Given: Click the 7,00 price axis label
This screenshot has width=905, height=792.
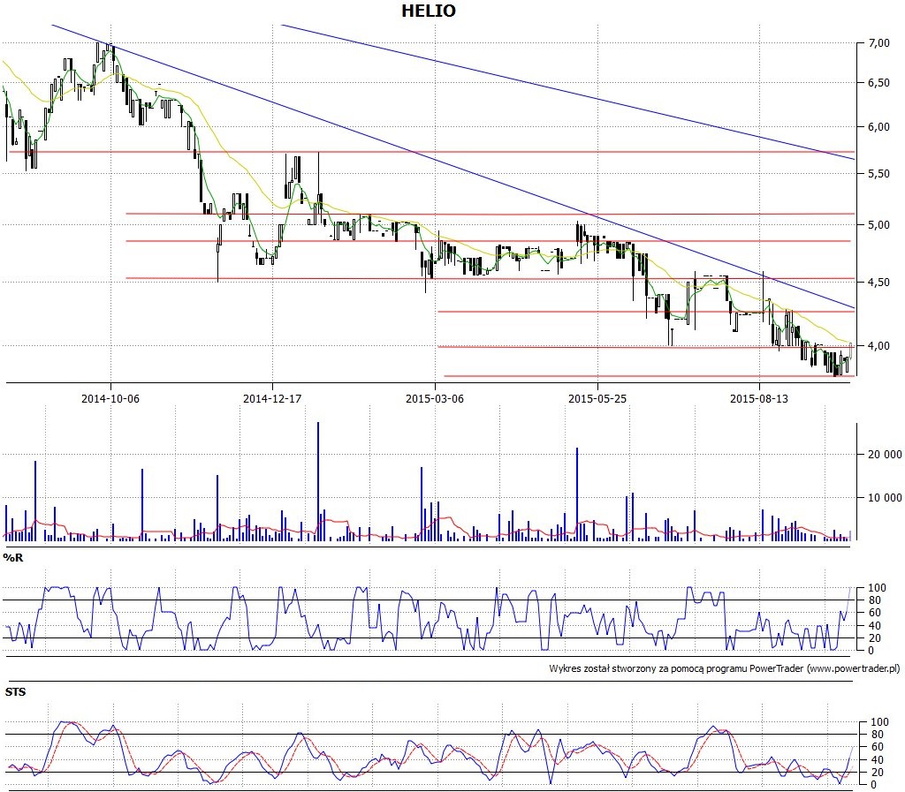Looking at the screenshot, I should 879,43.
